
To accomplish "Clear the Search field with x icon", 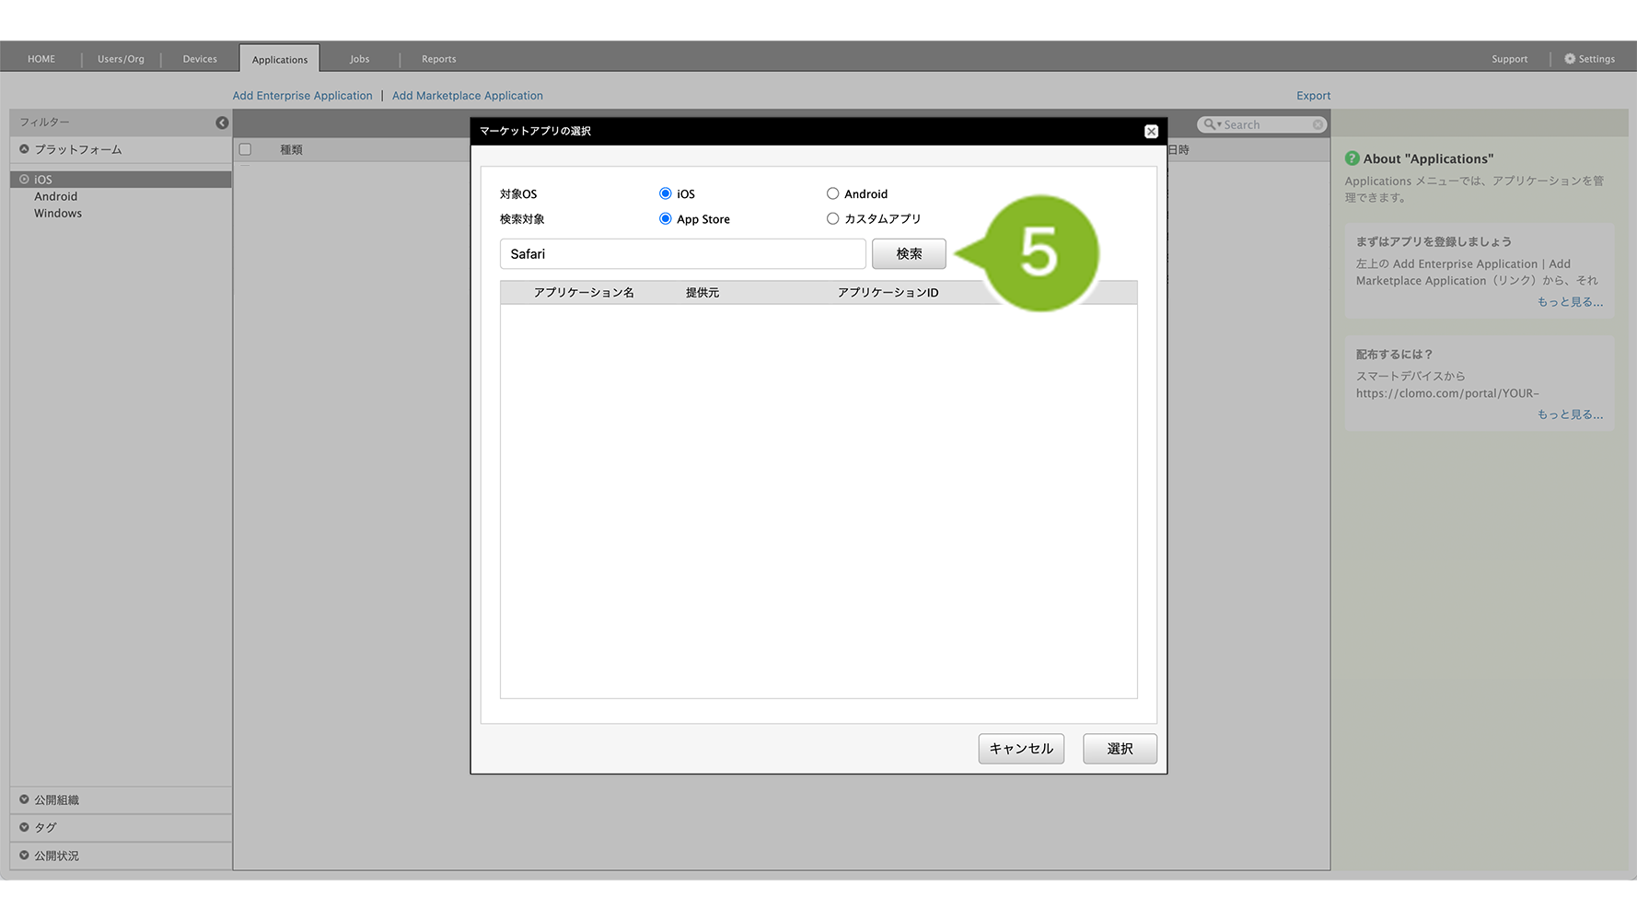I will click(1318, 124).
